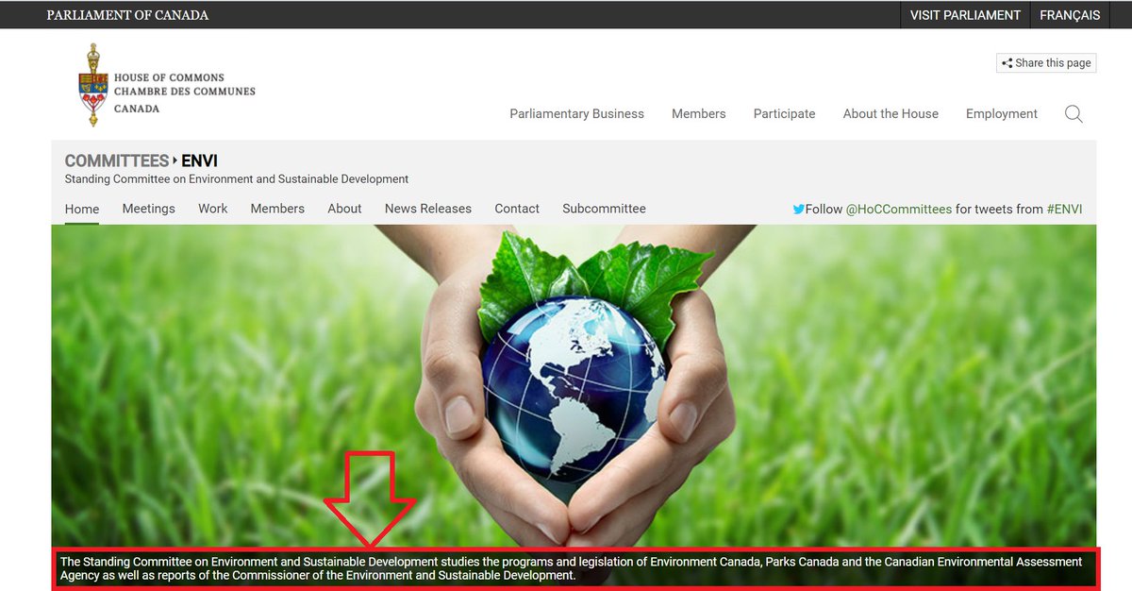Click the #ENVI hashtag link

coord(1064,210)
